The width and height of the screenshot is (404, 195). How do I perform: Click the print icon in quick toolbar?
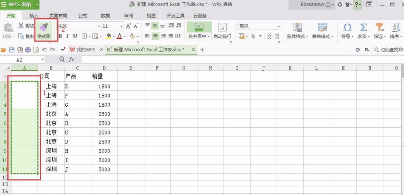click(x=28, y=50)
